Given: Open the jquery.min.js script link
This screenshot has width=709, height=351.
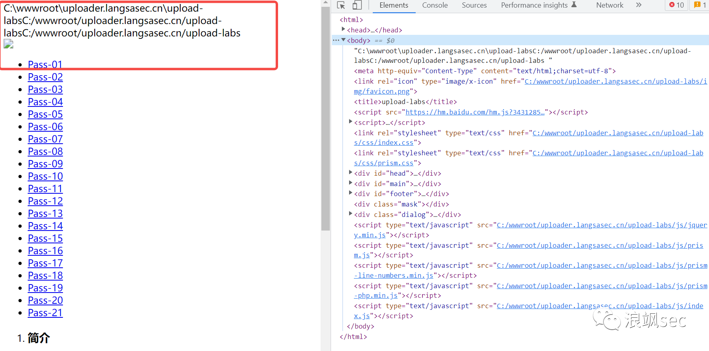Looking at the screenshot, I should pyautogui.click(x=602, y=225).
